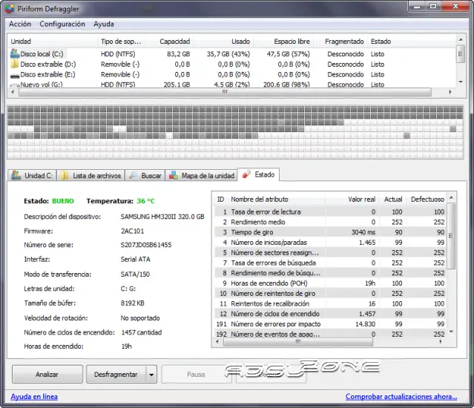The image size is (474, 408).
Task: Click the Disco local (C:) drive icon
Action: click(x=15, y=54)
